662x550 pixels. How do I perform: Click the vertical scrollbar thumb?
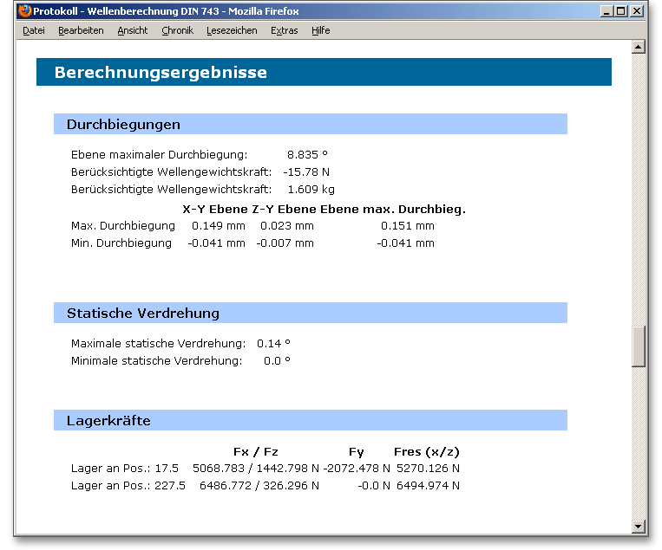pos(639,346)
